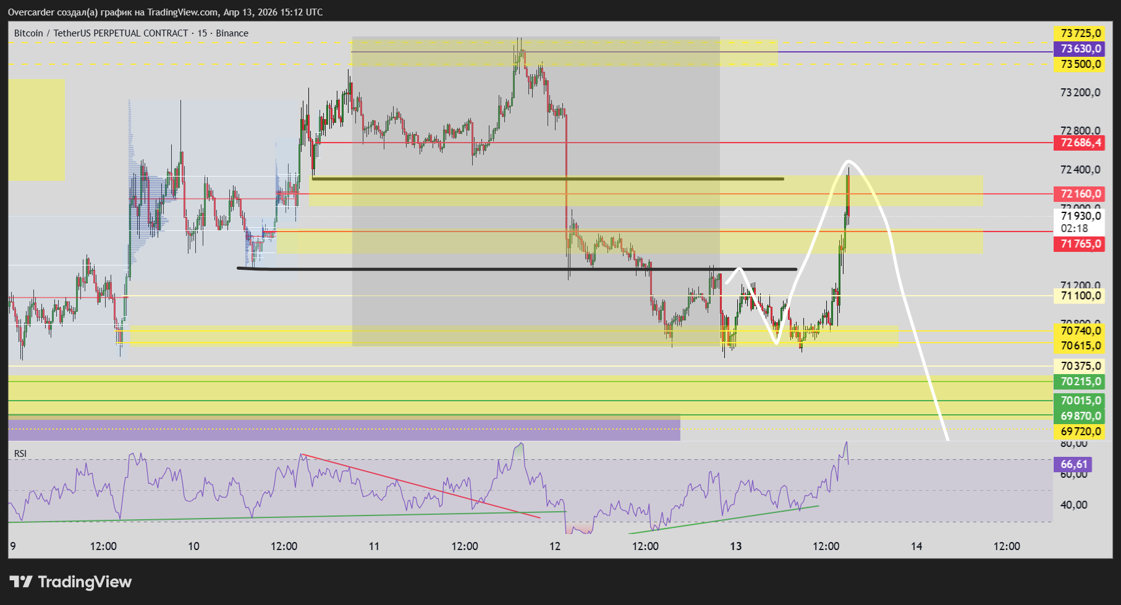Select the yellow 70 615,0 price label
Image resolution: width=1121 pixels, height=605 pixels.
[x=1078, y=346]
